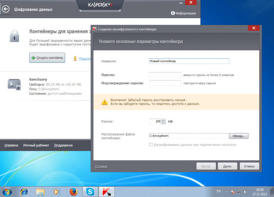Click the Обзор... browse button

coord(239,136)
